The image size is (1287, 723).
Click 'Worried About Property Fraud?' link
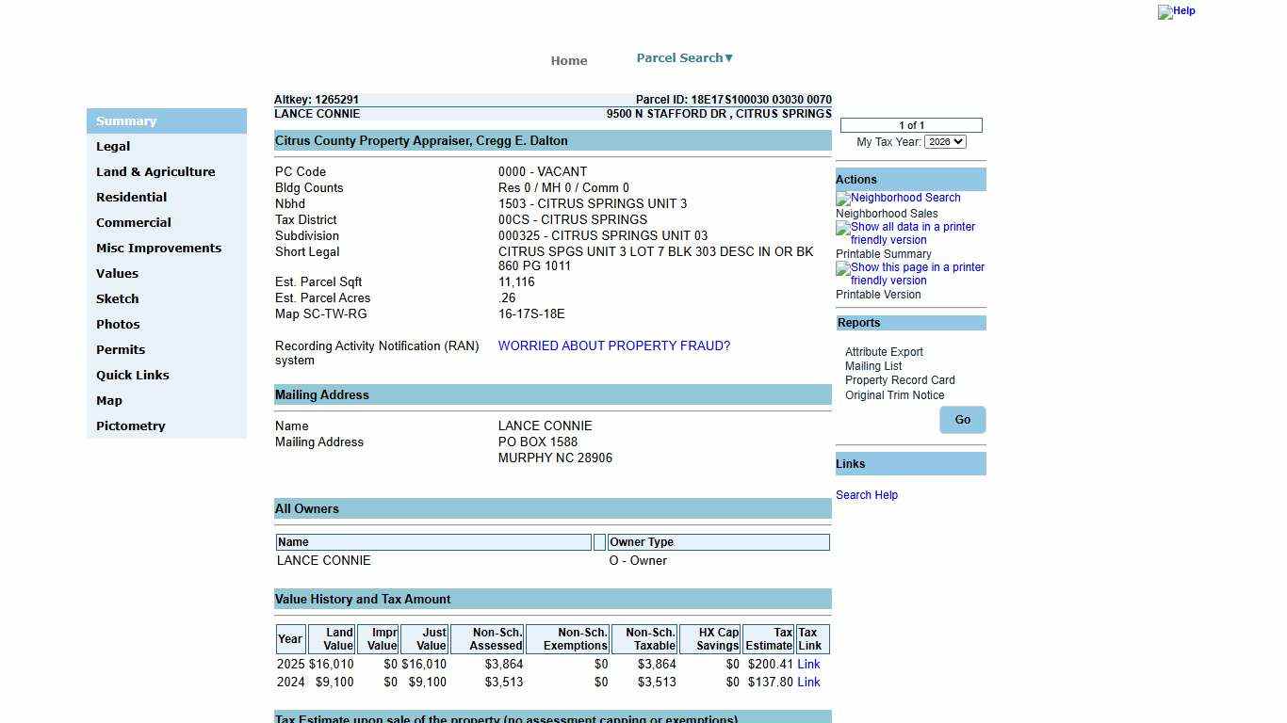click(613, 346)
